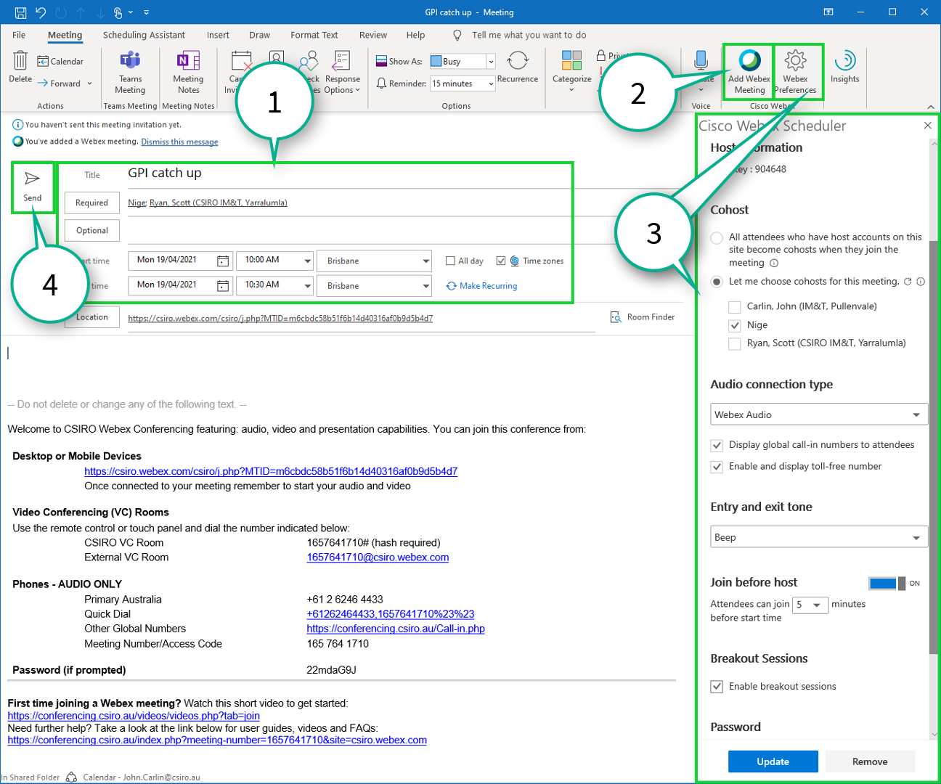Toggle the Time zones checkbox
Screen dimensions: 941x784
[501, 261]
